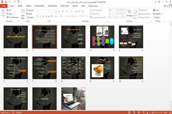This screenshot has width=172, height=114.
Task: Open Ribbon Display Options
Action: pyautogui.click(x=159, y=2)
